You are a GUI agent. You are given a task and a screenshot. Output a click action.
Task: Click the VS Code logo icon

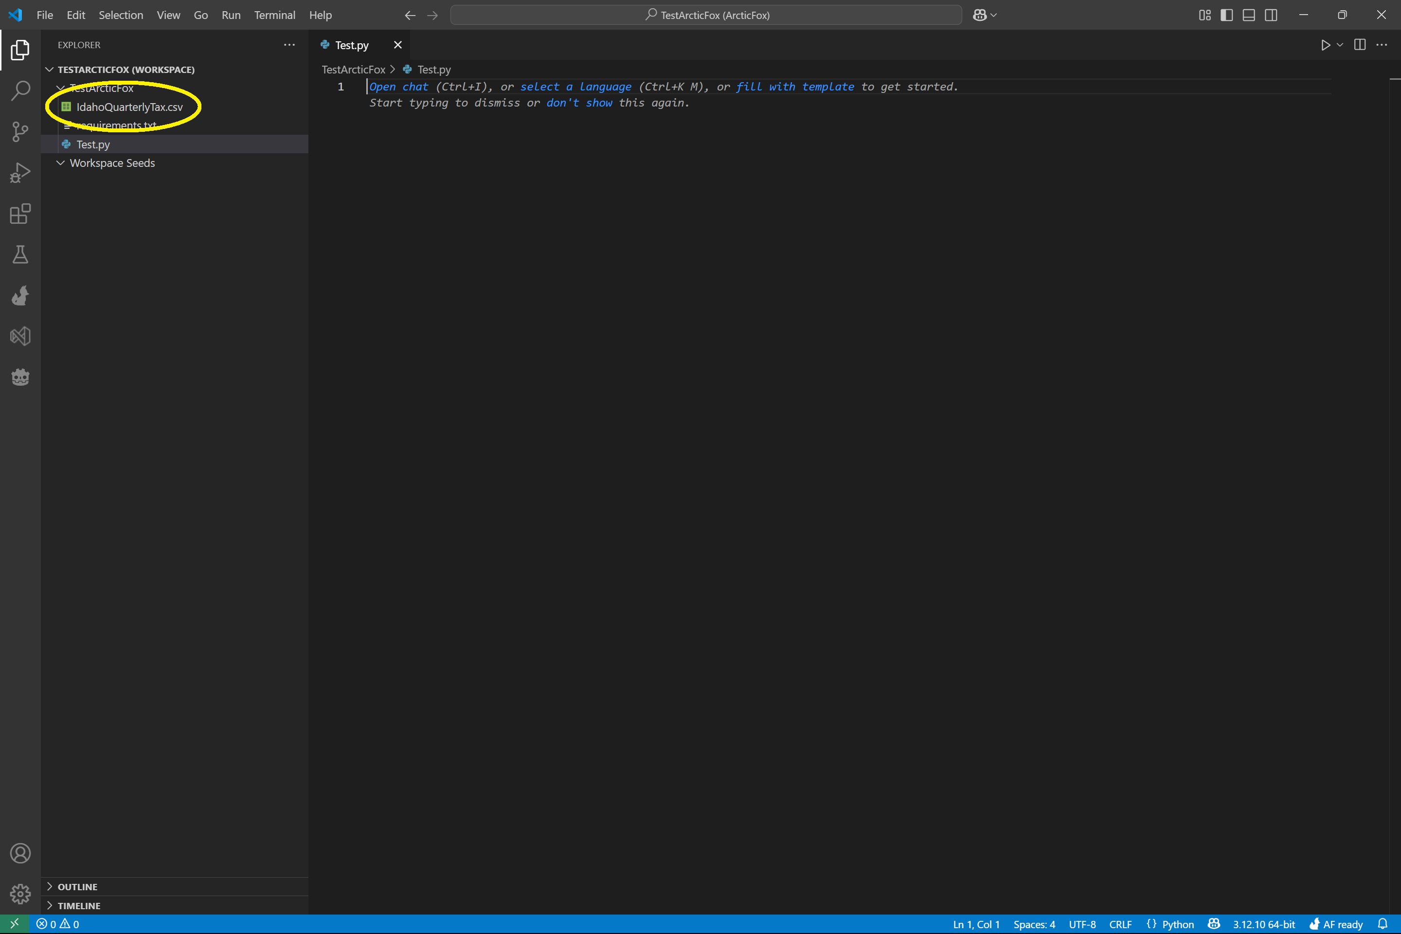click(x=16, y=15)
